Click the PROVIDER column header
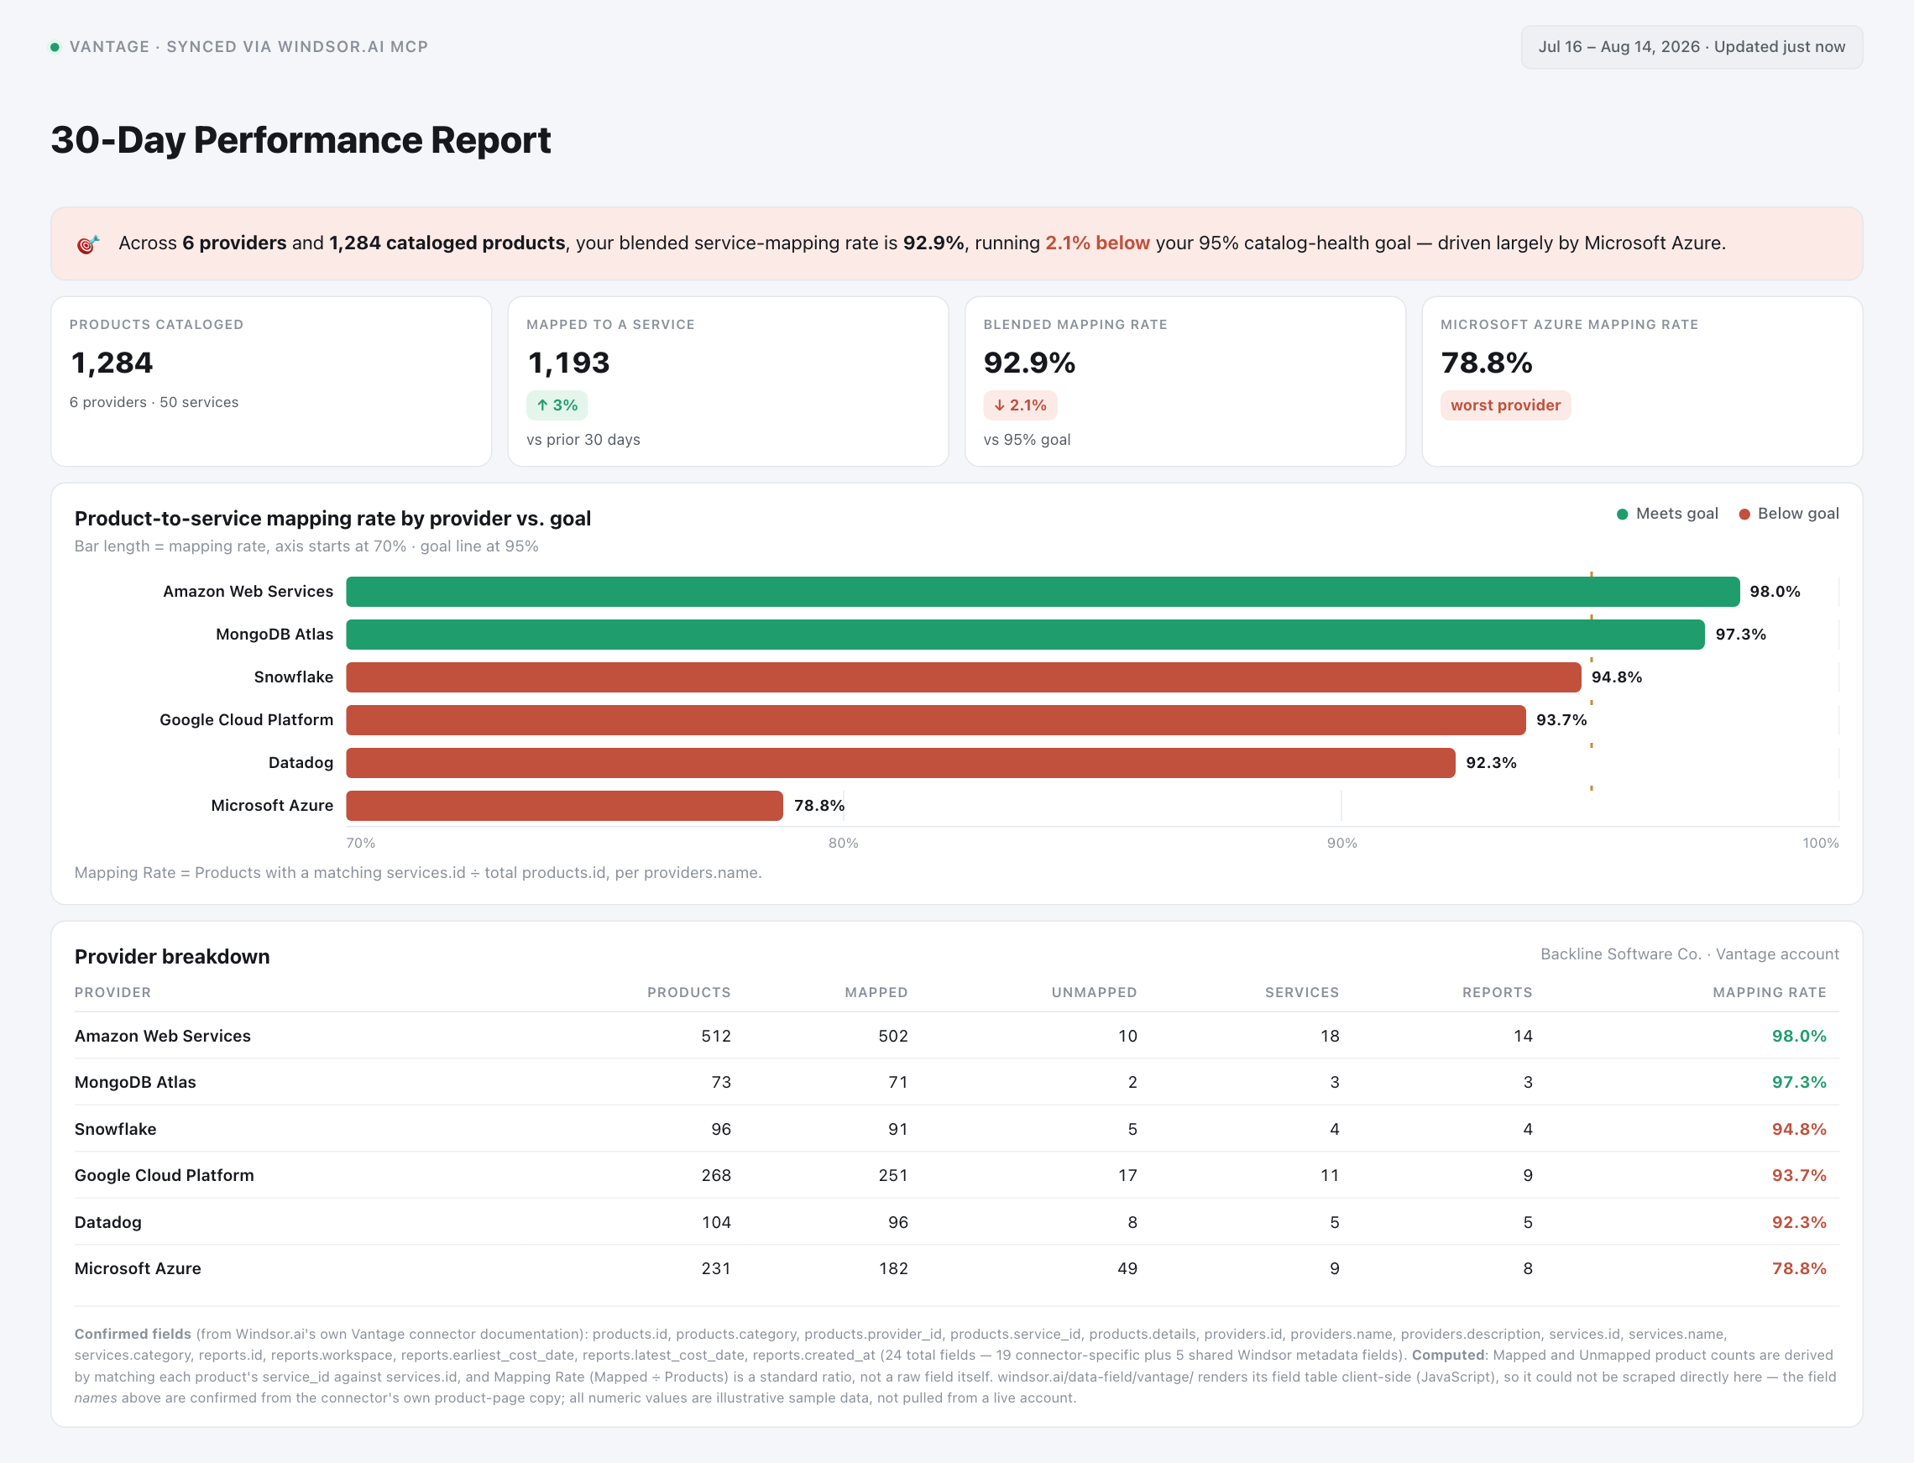This screenshot has height=1463, width=1914. tap(112, 992)
